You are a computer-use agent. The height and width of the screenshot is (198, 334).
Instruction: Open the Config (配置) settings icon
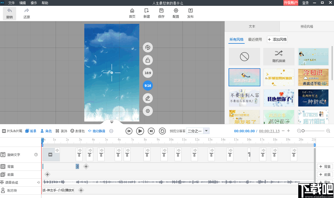(176, 11)
